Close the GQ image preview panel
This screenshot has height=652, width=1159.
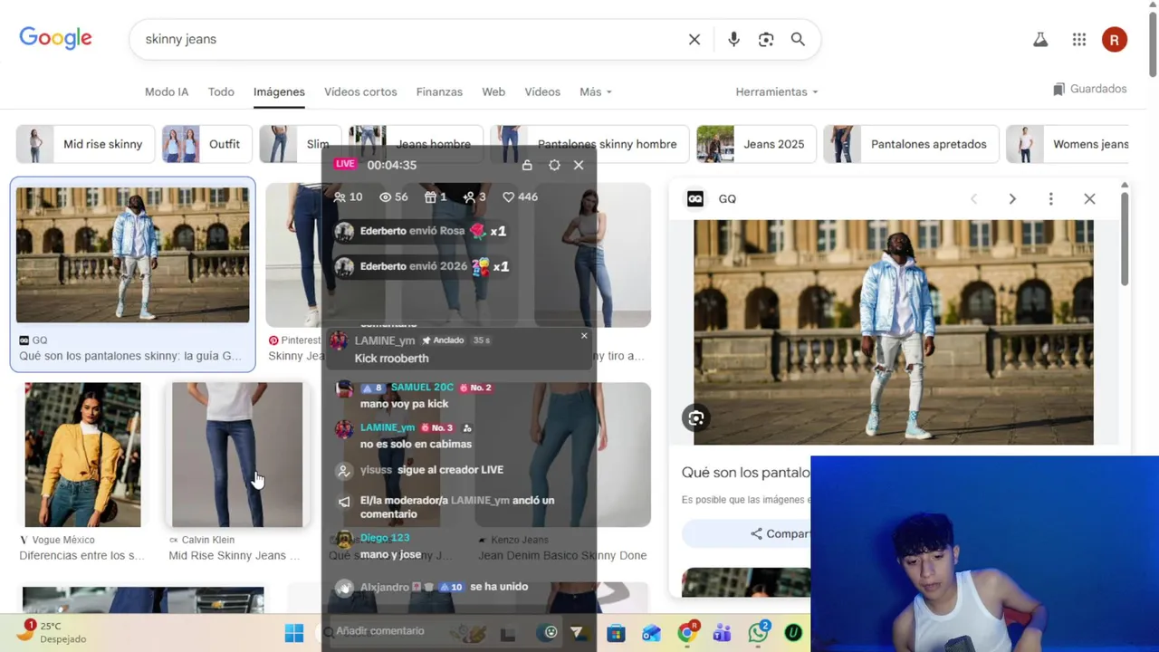point(1089,199)
